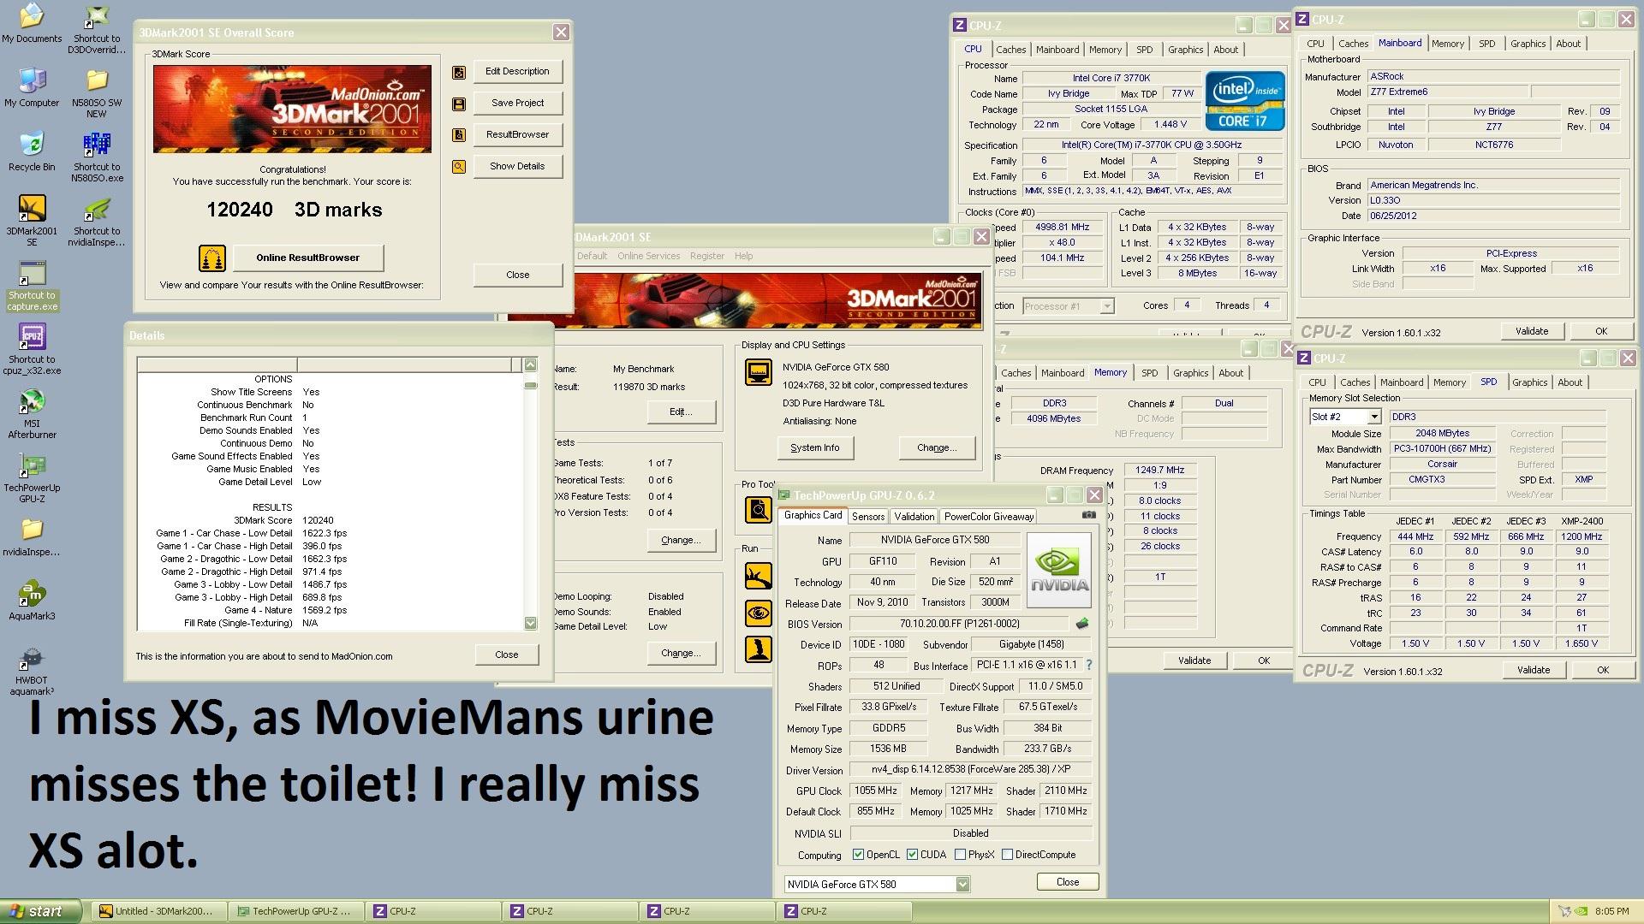
Task: Click Change button in Display settings
Action: pyautogui.click(x=937, y=447)
